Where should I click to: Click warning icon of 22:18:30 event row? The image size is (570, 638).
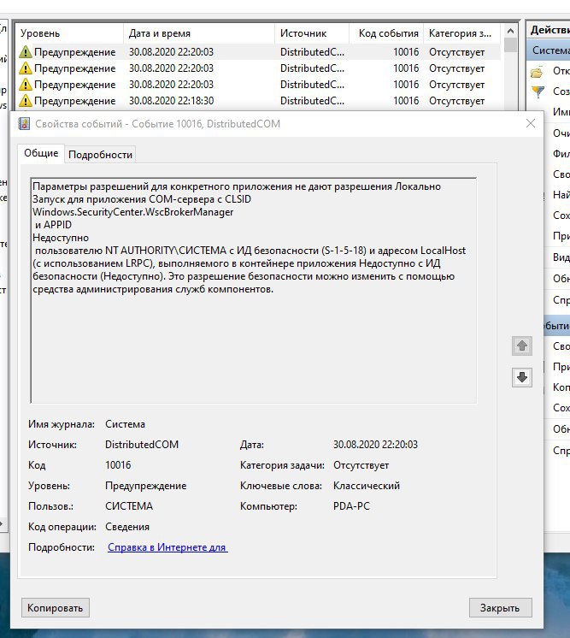(x=25, y=101)
